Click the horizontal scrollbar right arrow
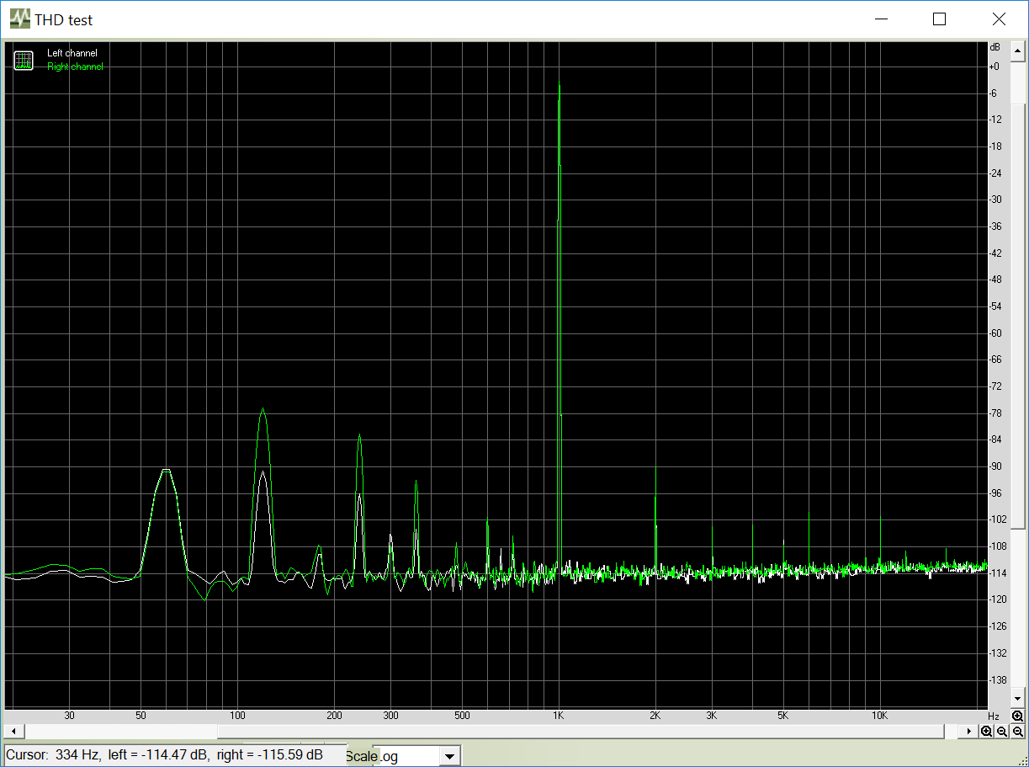Image resolution: width=1029 pixels, height=767 pixels. [968, 731]
